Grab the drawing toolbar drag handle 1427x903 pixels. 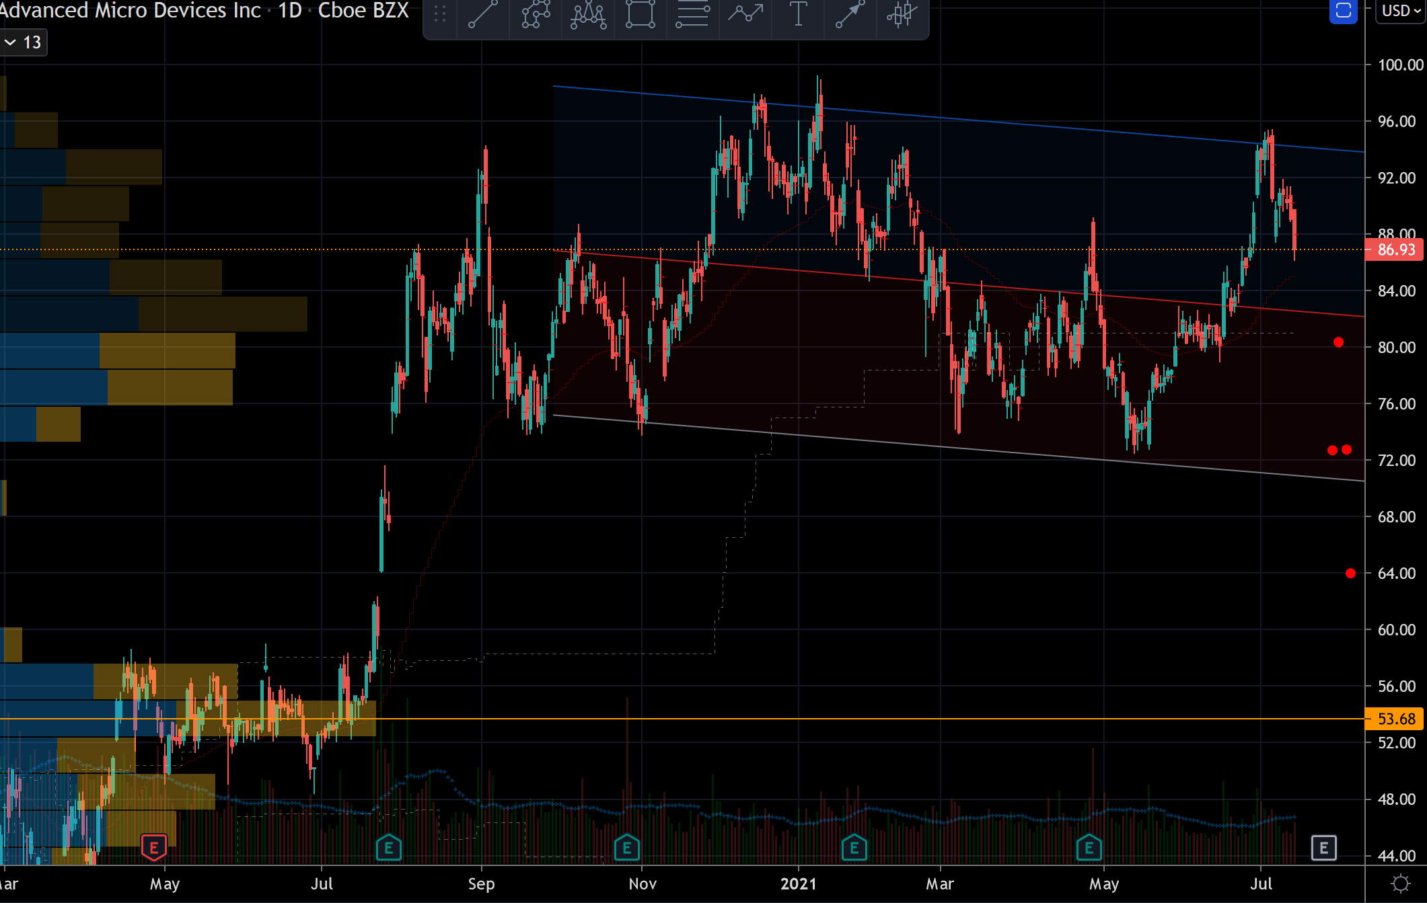pyautogui.click(x=440, y=14)
